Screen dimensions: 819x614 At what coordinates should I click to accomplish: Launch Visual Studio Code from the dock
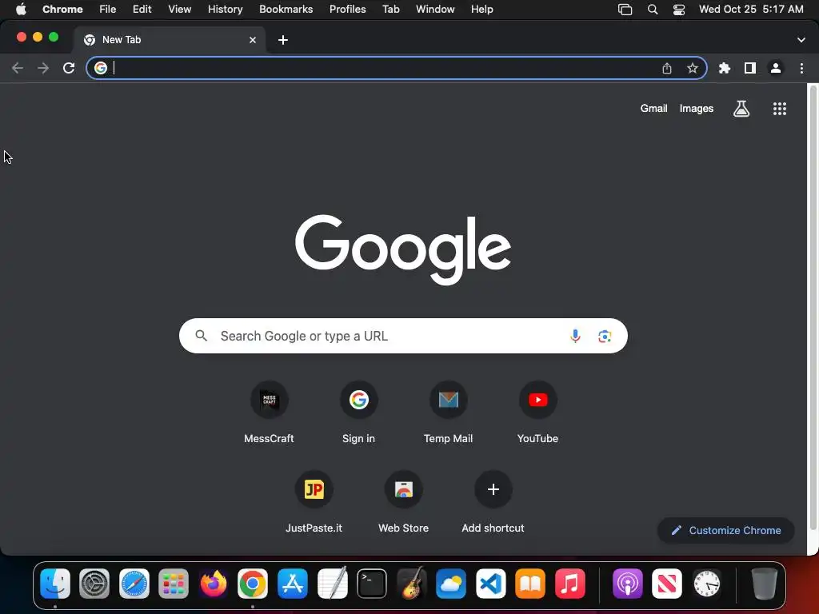tap(490, 584)
